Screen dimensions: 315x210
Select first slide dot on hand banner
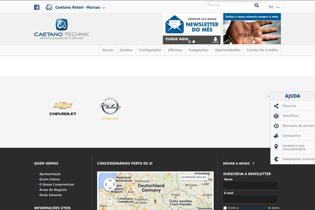[x=250, y=42]
